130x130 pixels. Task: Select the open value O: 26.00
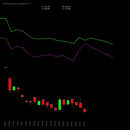[45, 9]
